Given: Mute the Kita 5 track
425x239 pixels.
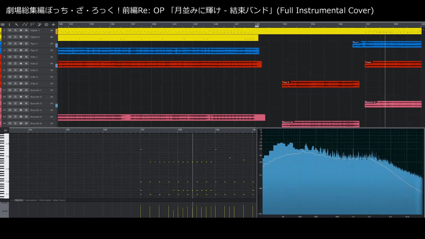Looking at the screenshot, I should [10, 84].
